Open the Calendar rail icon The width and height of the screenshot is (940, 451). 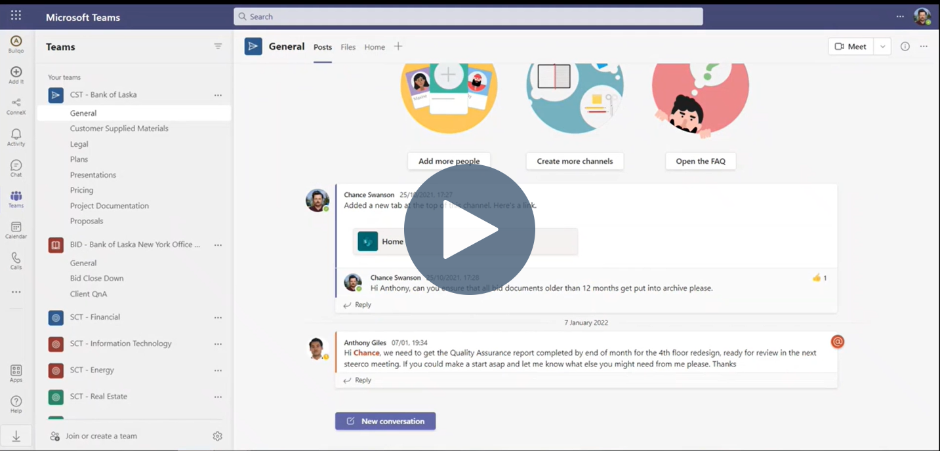click(16, 229)
